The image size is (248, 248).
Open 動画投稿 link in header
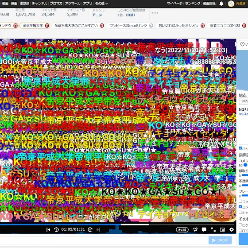209,4
